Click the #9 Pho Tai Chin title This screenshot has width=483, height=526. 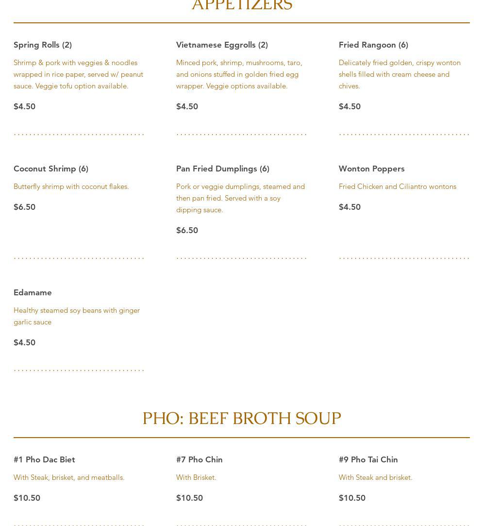(x=368, y=459)
